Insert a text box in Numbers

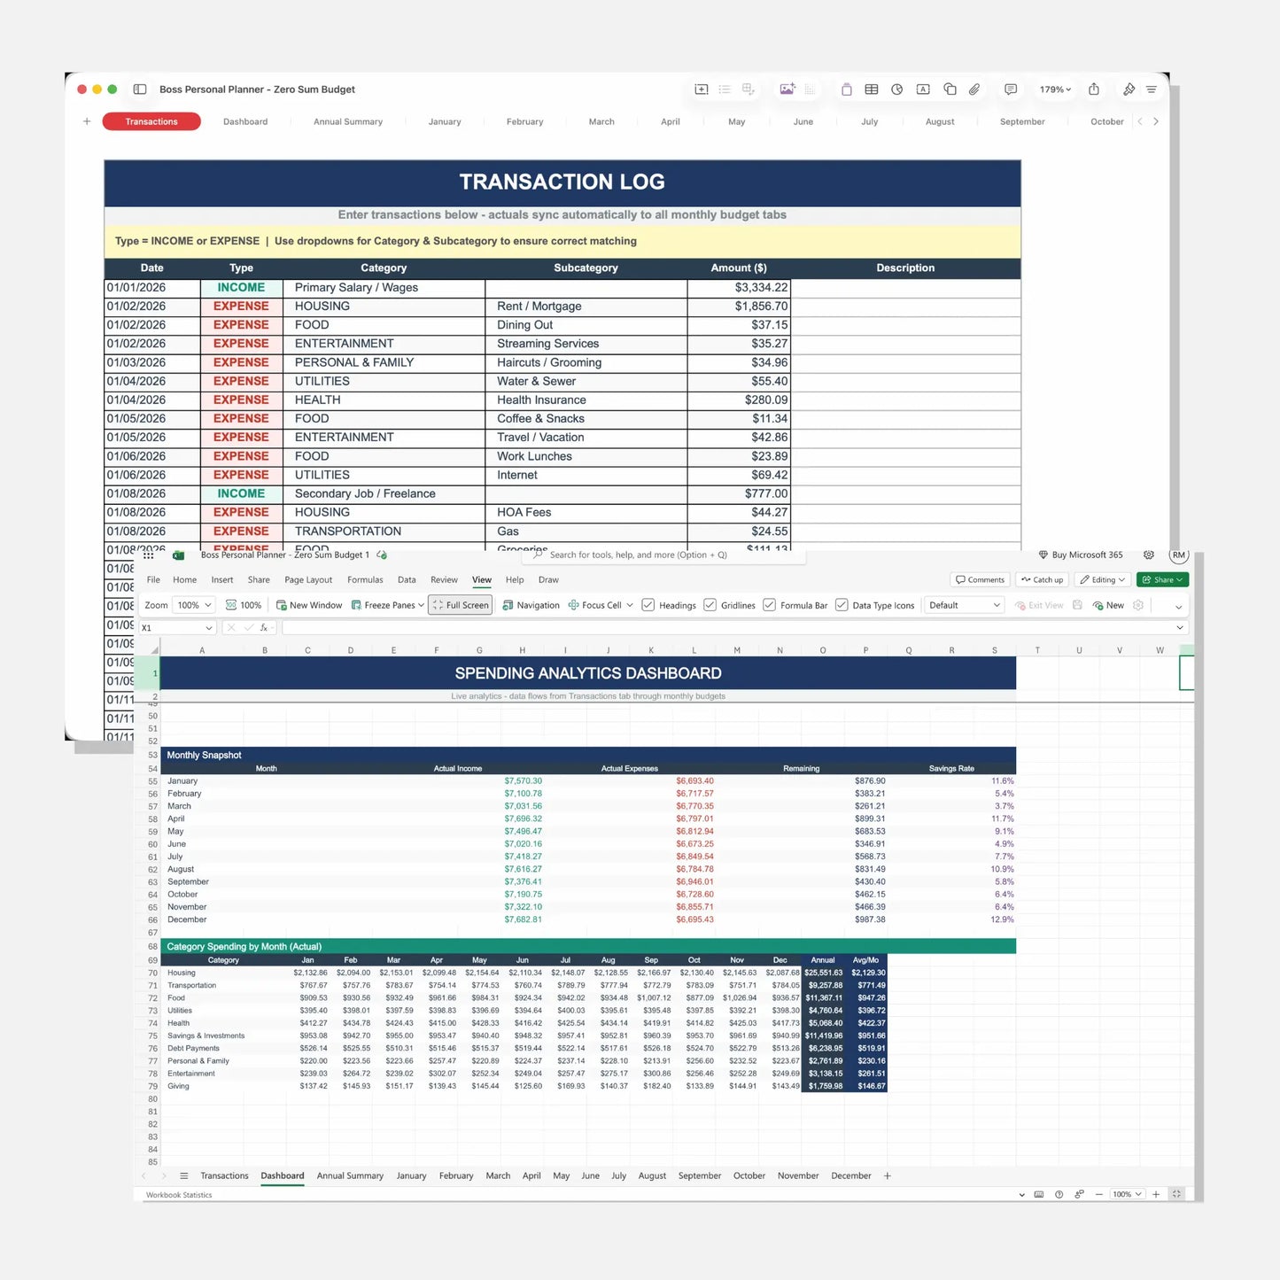[923, 89]
